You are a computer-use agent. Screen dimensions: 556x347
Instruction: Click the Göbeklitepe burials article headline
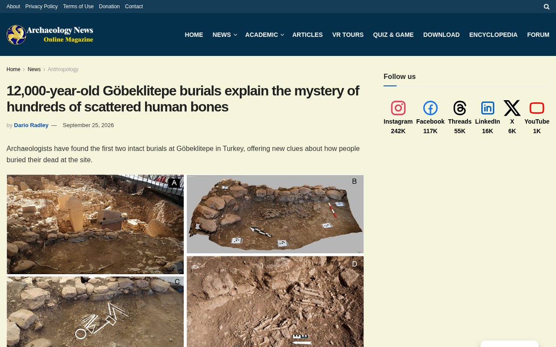click(x=183, y=99)
